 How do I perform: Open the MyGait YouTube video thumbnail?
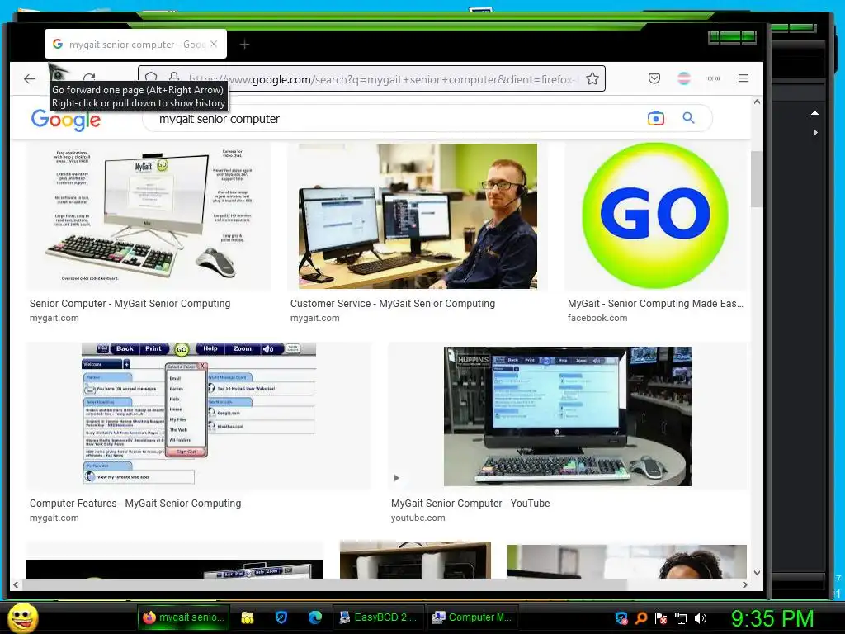click(x=568, y=416)
